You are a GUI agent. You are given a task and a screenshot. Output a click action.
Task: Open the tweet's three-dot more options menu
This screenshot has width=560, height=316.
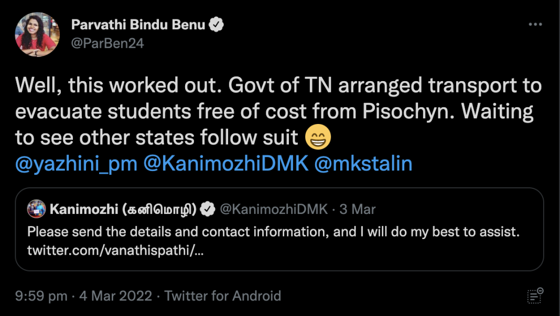(535, 25)
